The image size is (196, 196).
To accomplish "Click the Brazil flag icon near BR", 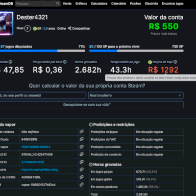I will click(x=35, y=28).
